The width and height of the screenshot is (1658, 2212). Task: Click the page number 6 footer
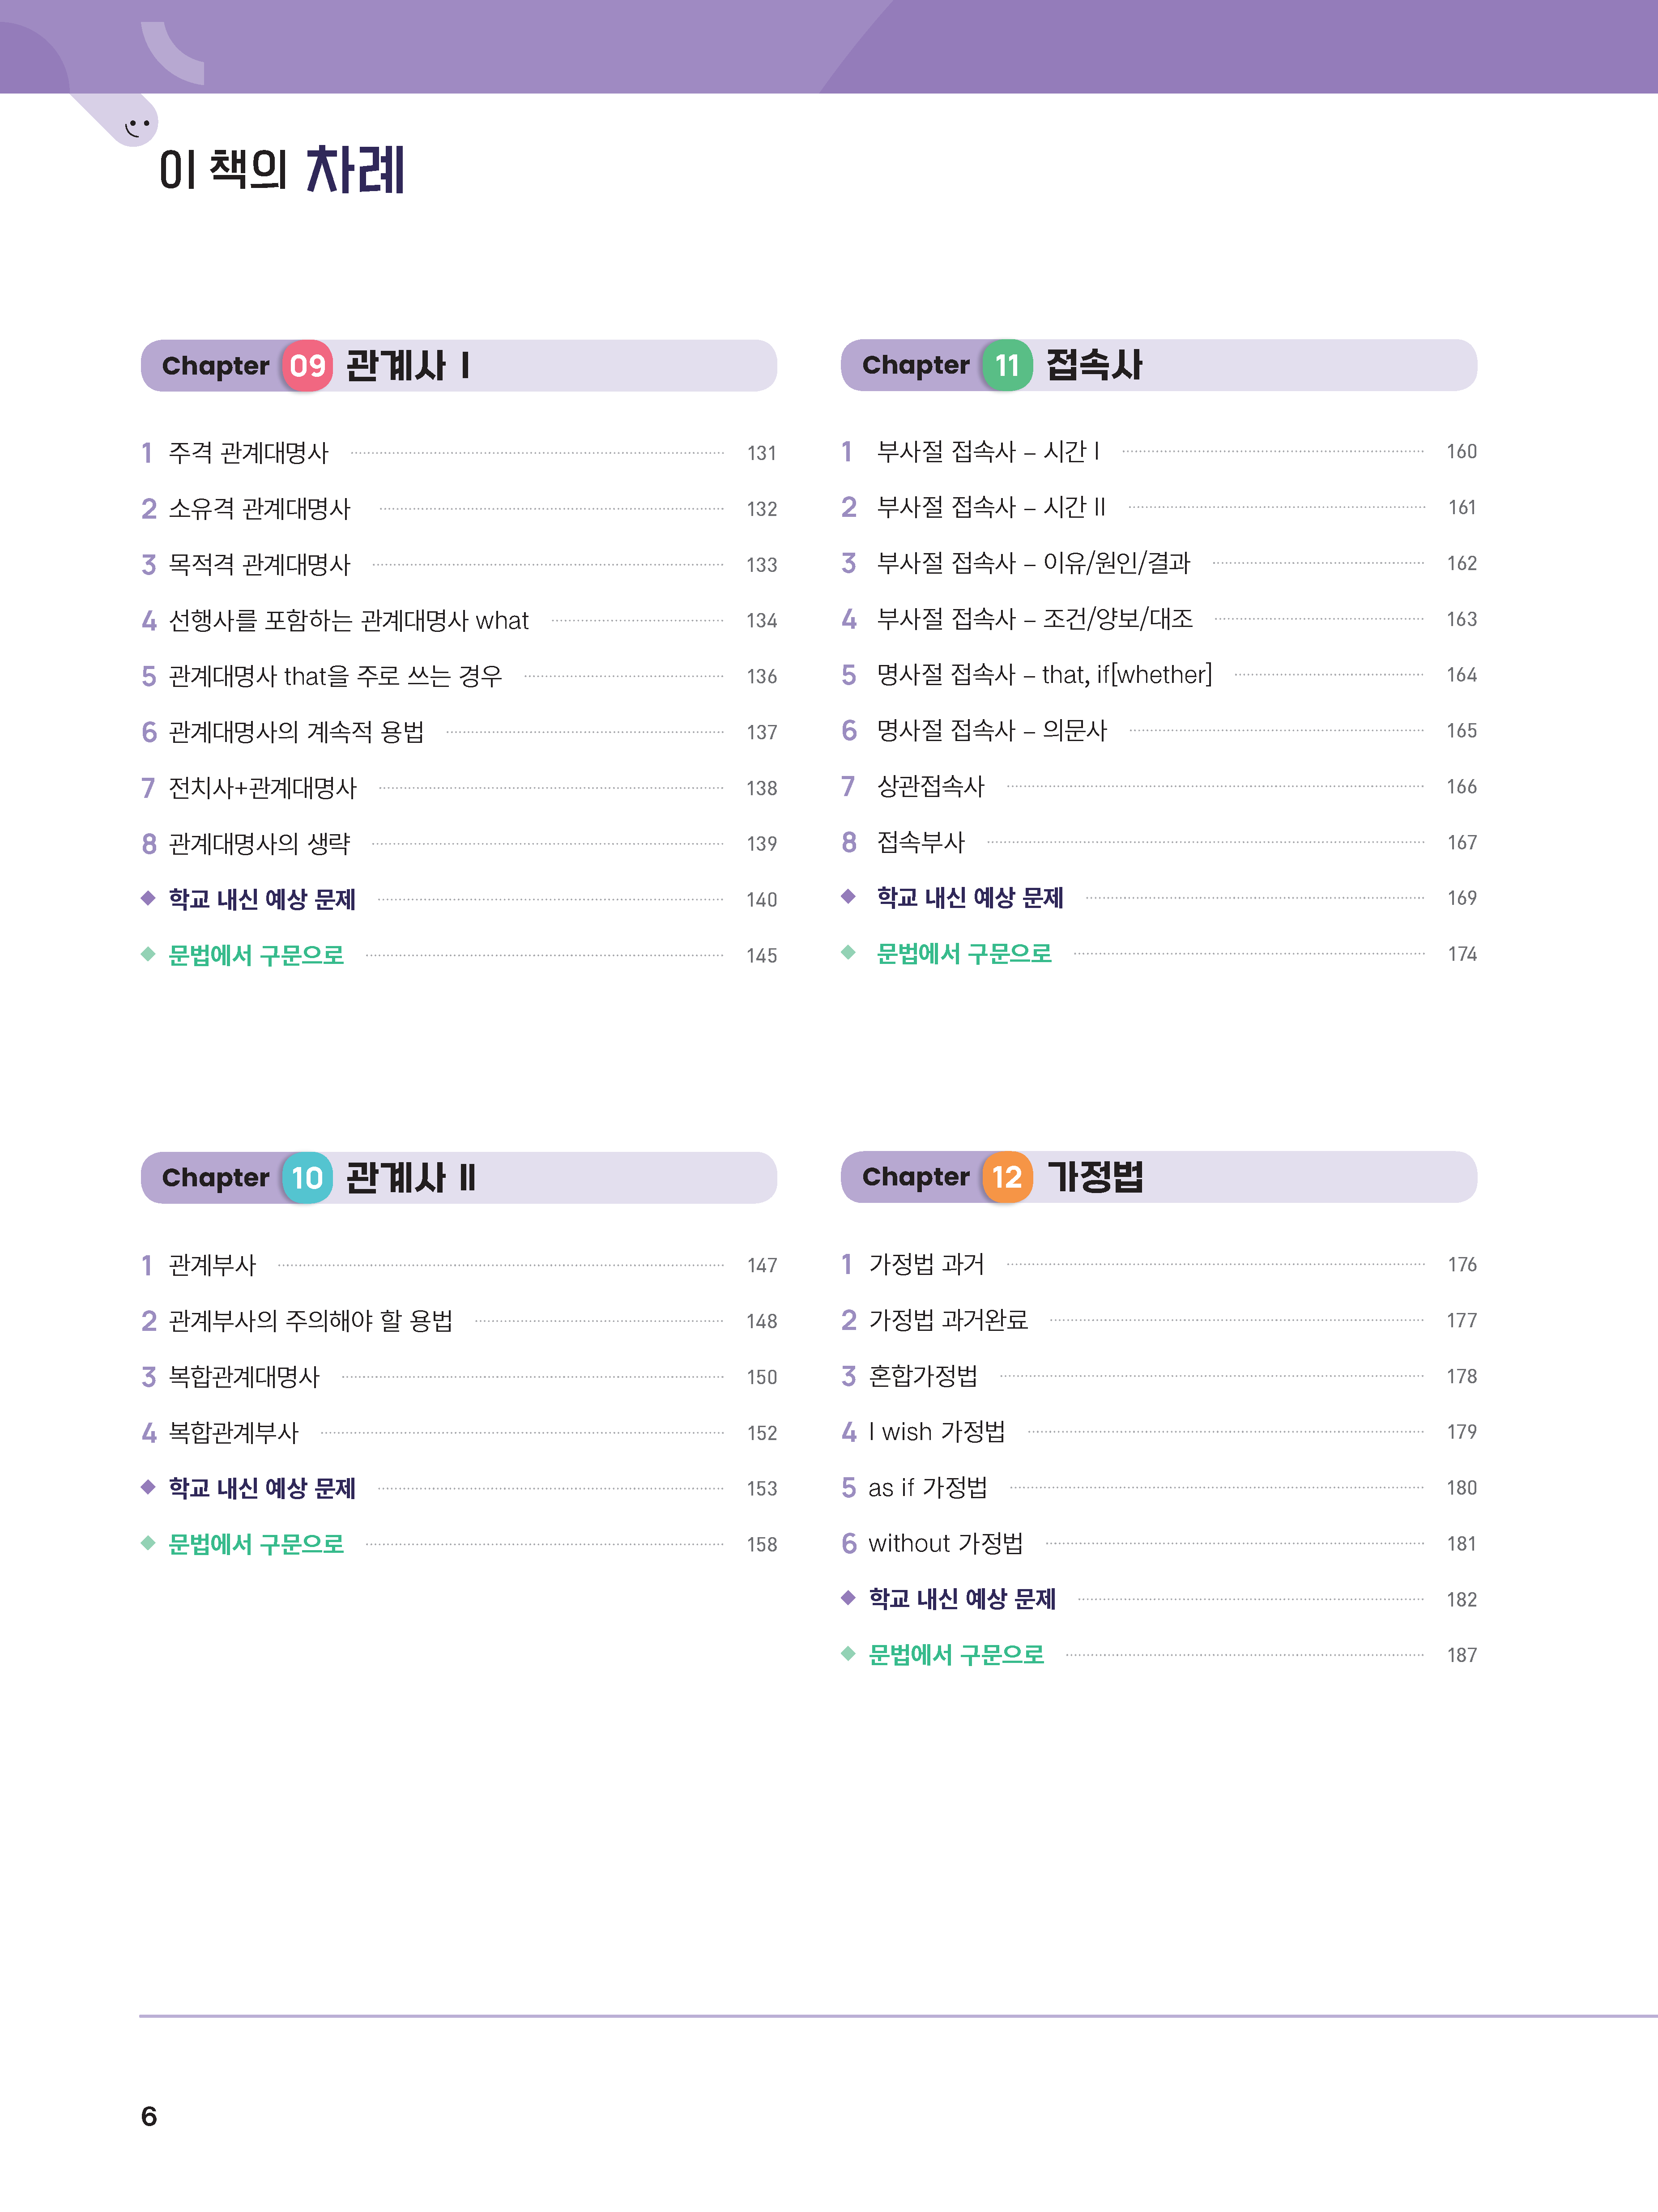pos(149,2116)
